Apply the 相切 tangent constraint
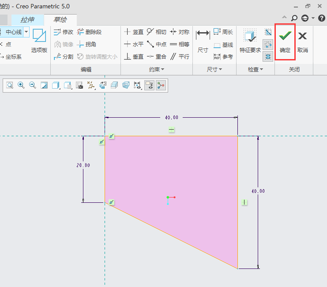This screenshot has width=327, height=287. click(x=157, y=32)
